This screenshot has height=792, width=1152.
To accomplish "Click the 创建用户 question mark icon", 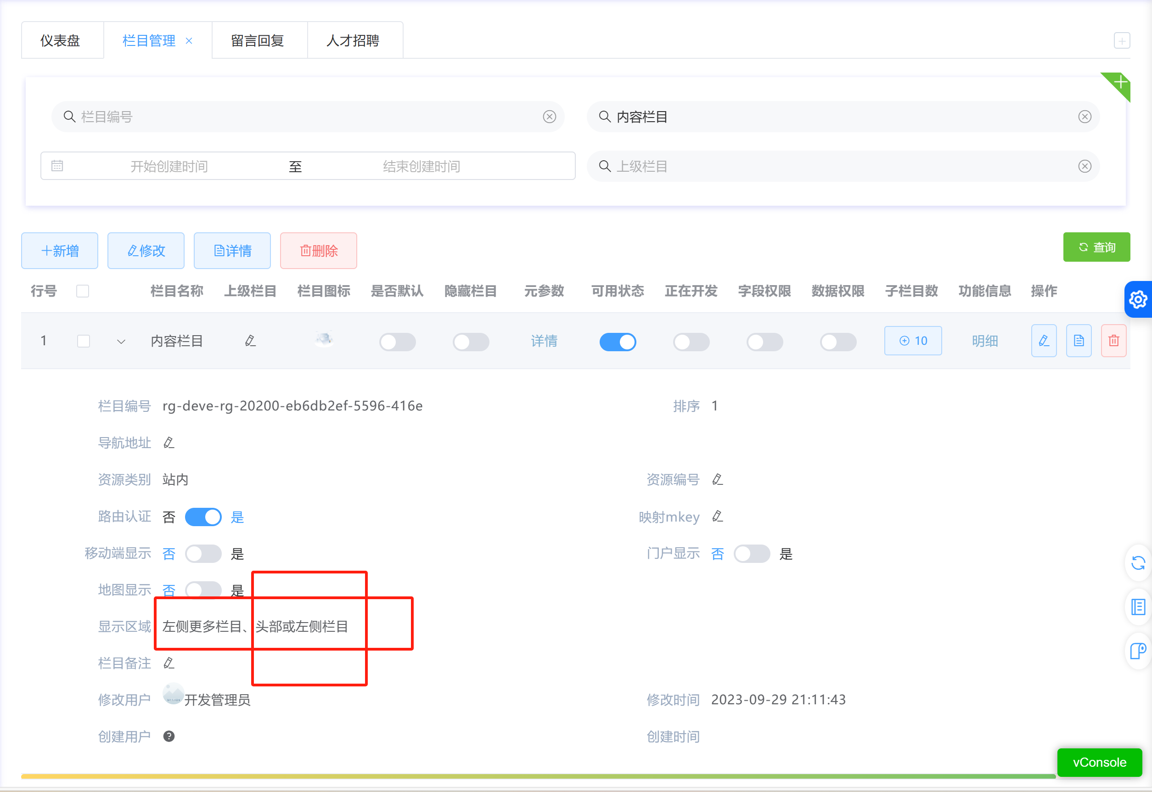I will pos(169,736).
